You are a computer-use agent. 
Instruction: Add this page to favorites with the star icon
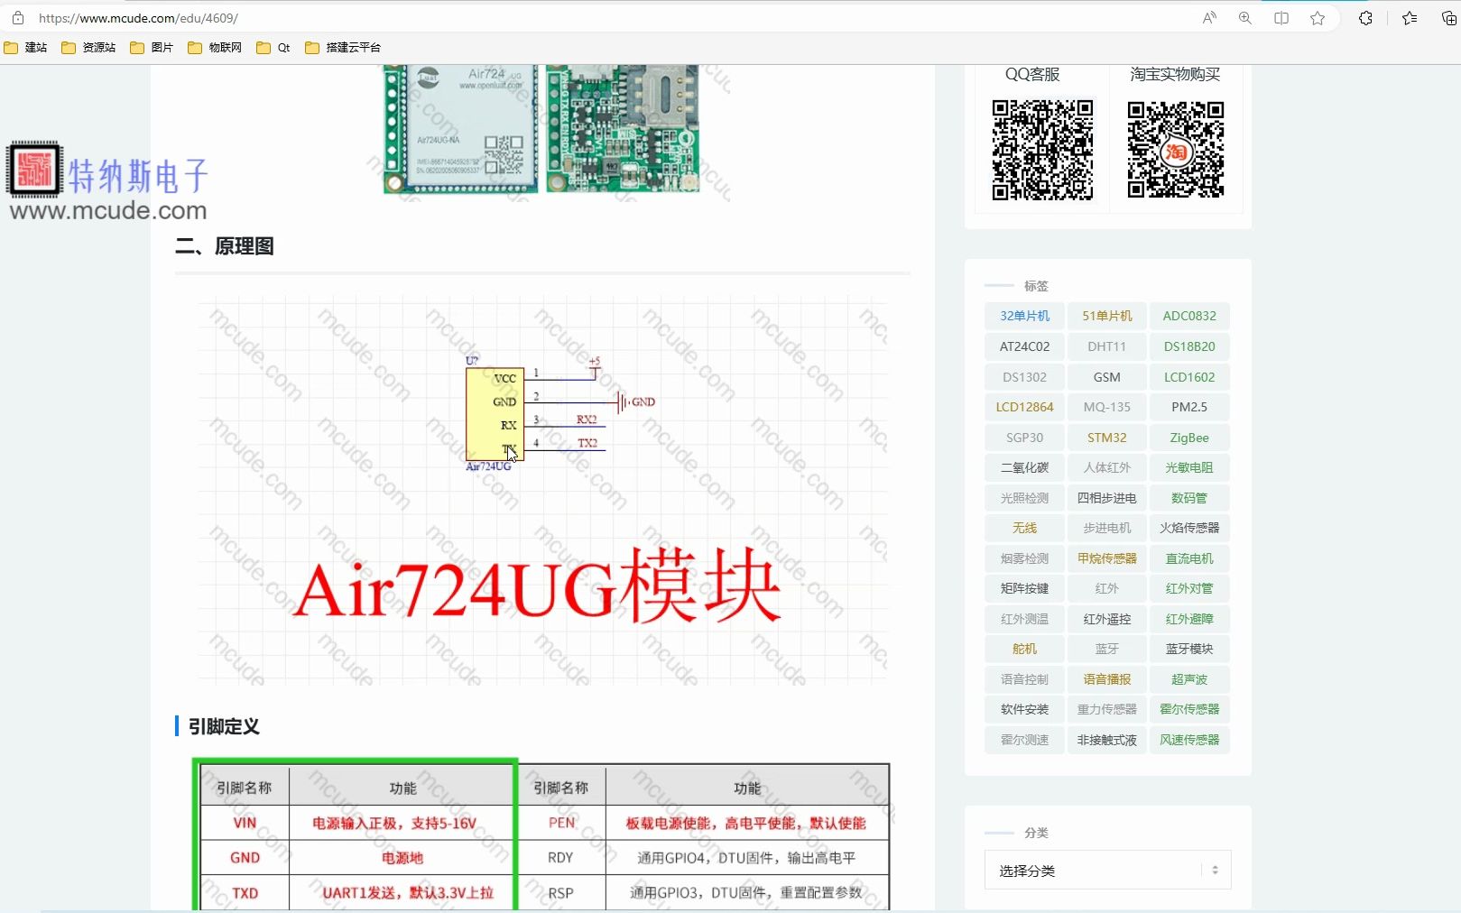click(1318, 18)
